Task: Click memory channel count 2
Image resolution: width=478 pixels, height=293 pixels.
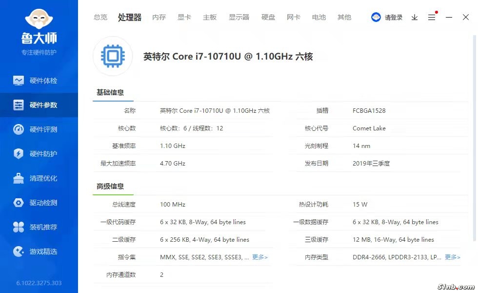Action: click(x=161, y=274)
